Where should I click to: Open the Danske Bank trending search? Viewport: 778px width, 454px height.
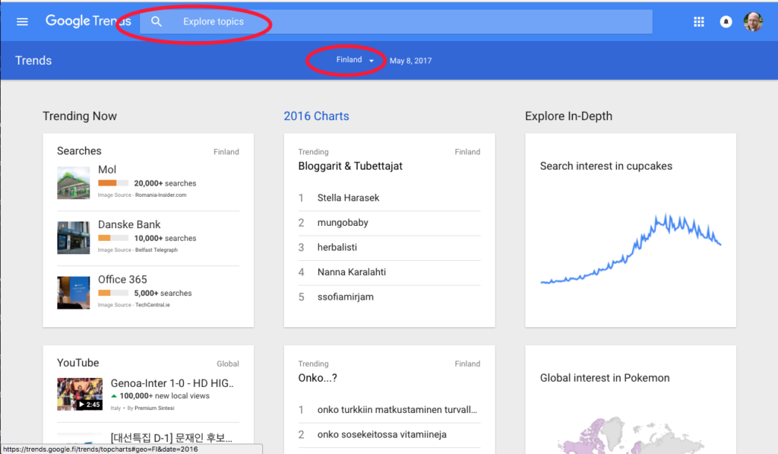pos(129,224)
